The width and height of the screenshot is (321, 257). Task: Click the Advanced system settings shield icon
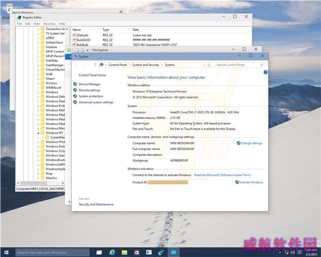75,102
